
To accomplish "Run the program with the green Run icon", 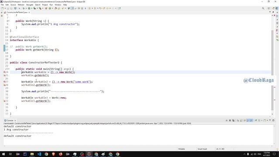I will (x=29, y=8).
